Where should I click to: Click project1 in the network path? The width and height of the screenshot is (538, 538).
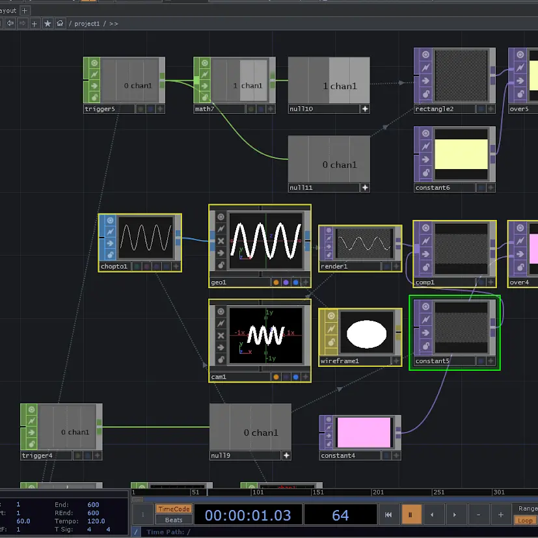[x=87, y=23]
